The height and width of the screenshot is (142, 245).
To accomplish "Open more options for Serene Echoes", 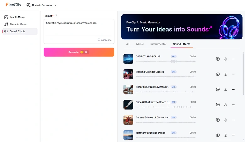I will pos(233,120).
